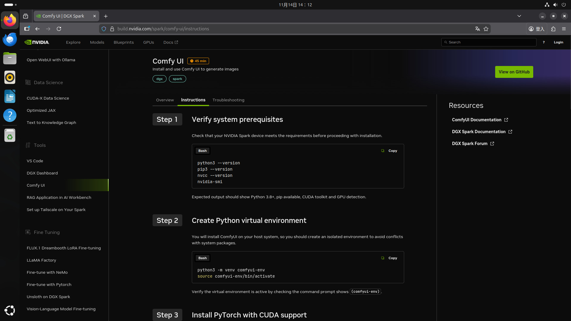
Task: Click the NVIDIA logo
Action: click(x=37, y=42)
